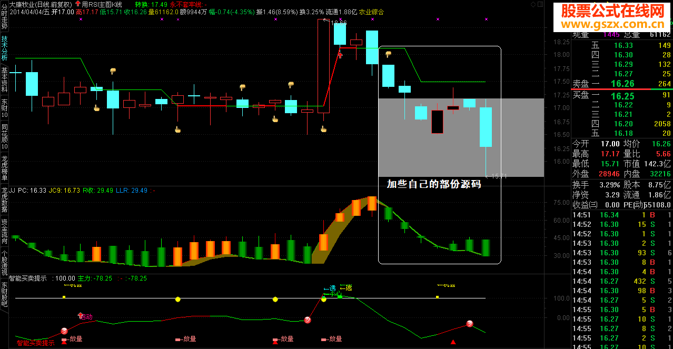Click the 75.00 axis label in middle panel
Viewport: 673px width, 349px height.
click(x=561, y=202)
